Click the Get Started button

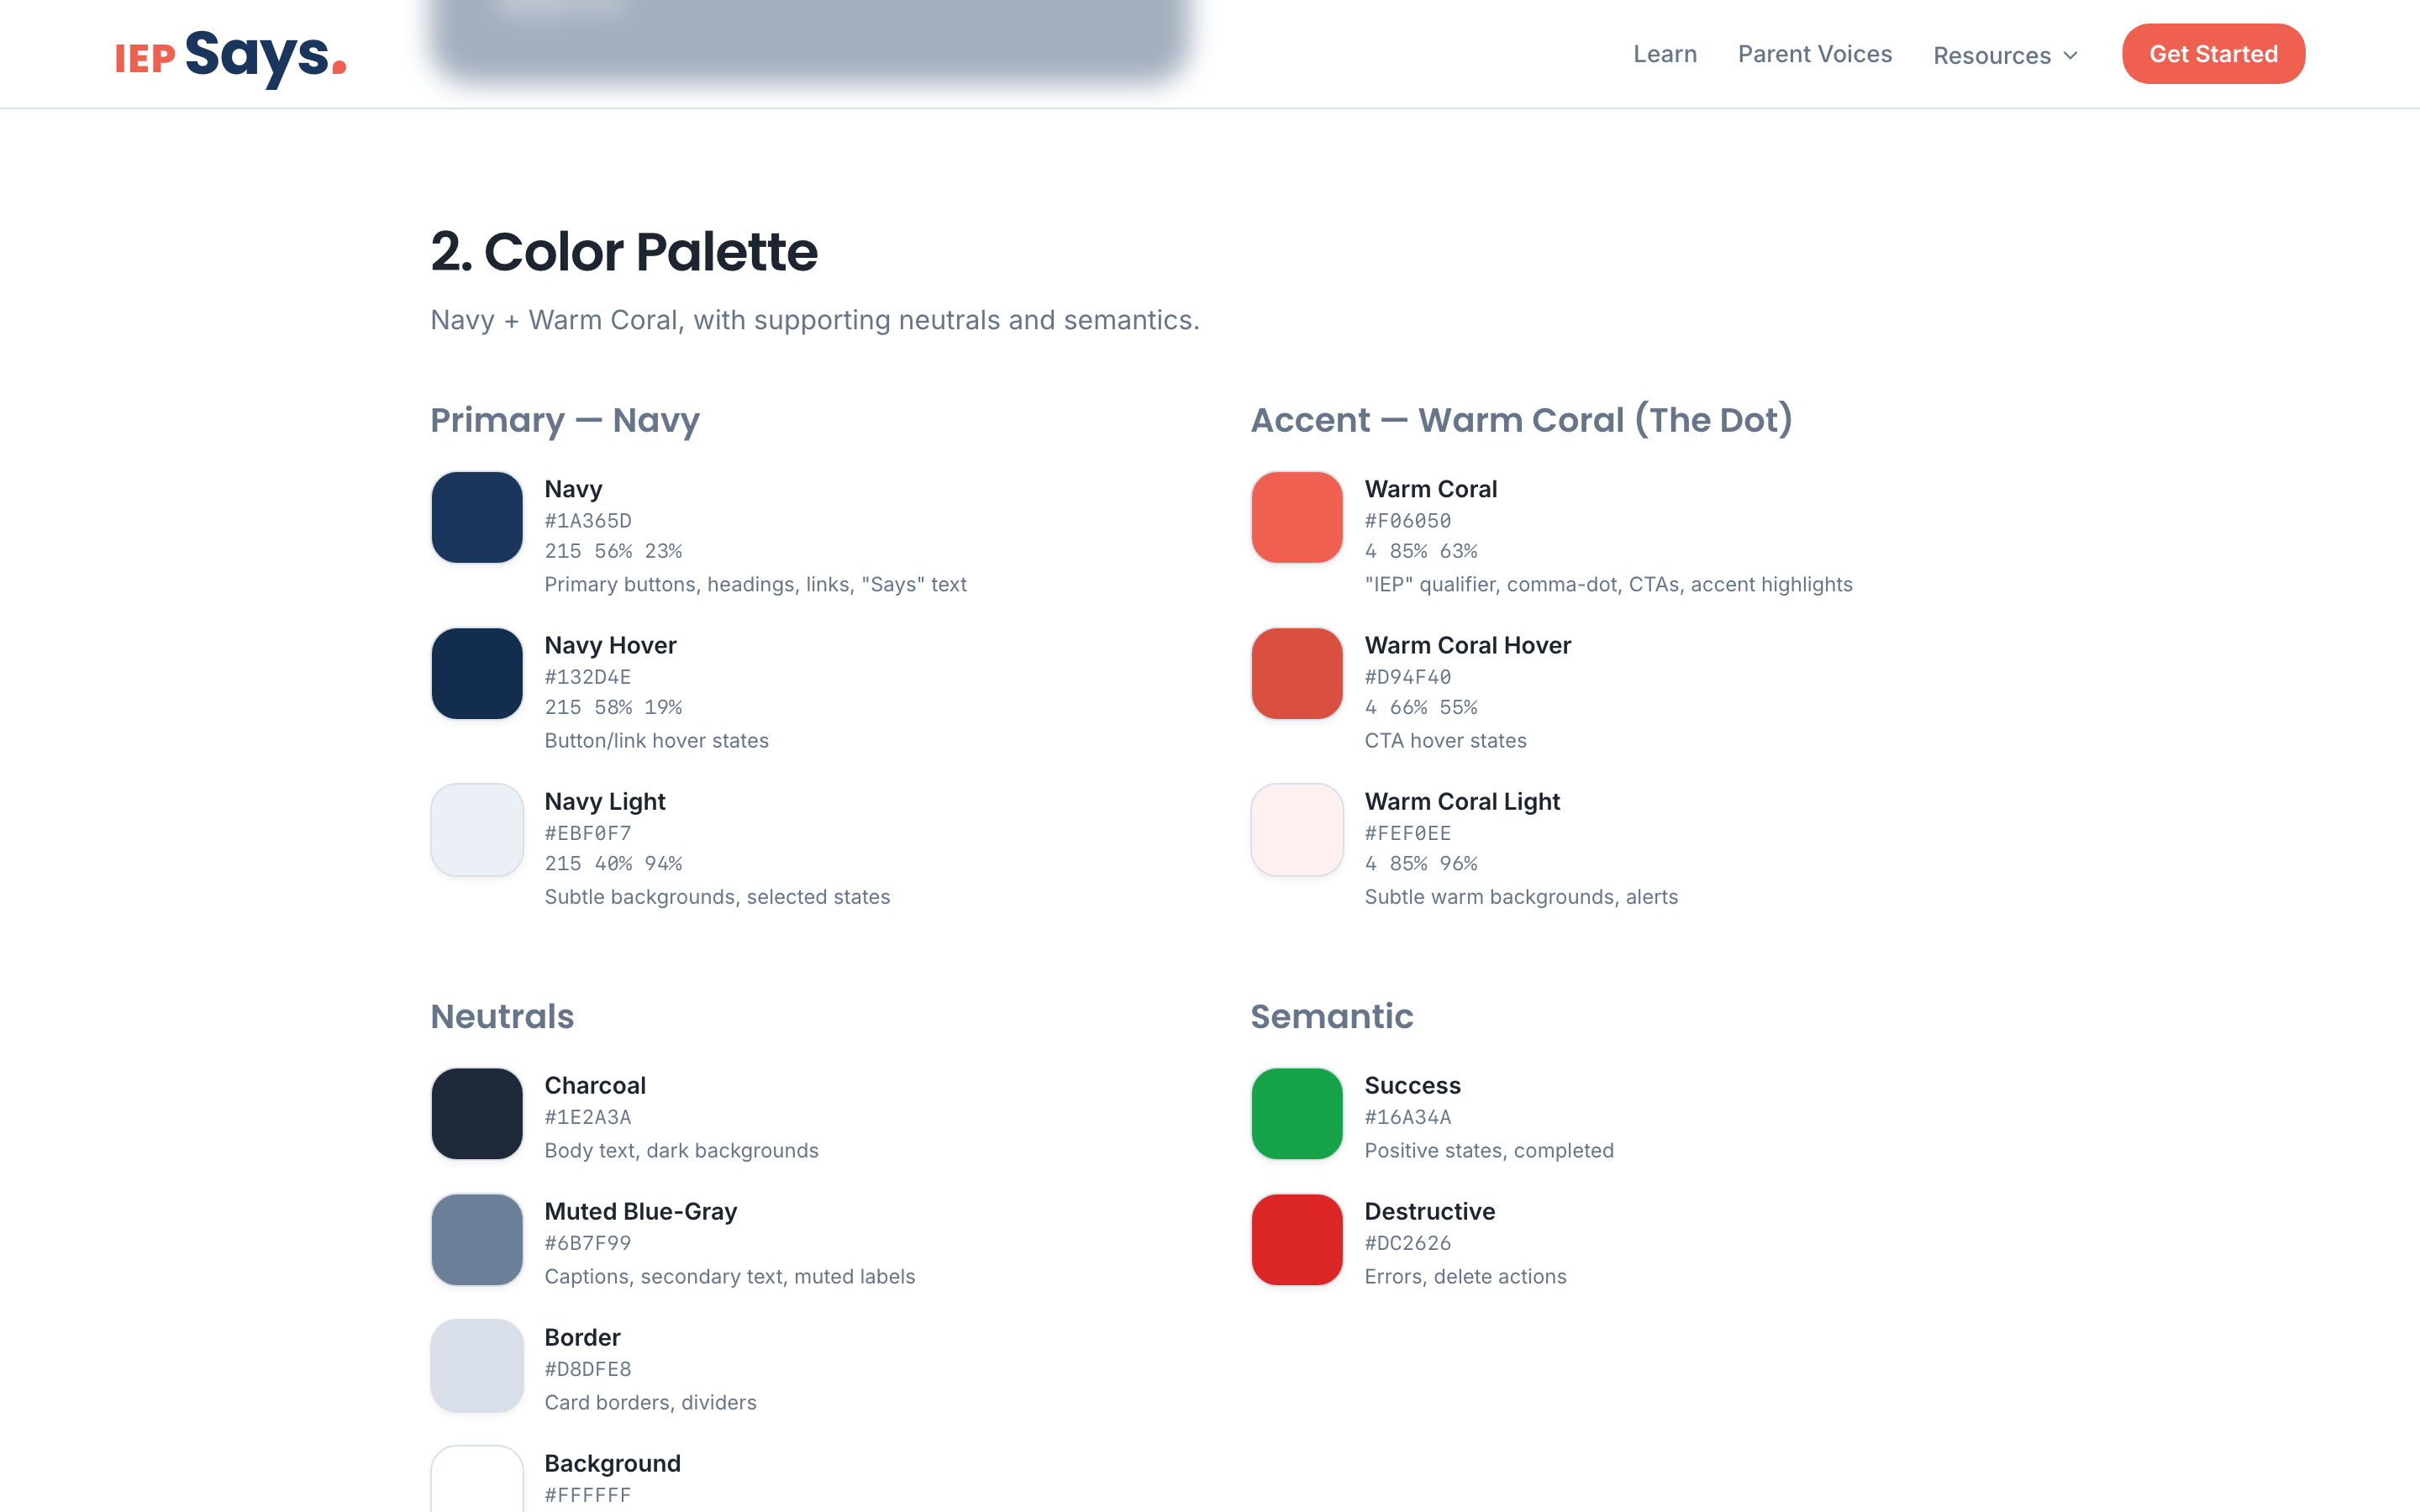pyautogui.click(x=2213, y=54)
